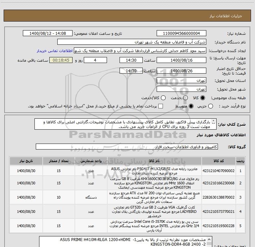255x247 pixels.
Task: Click the quantity 10 in power supply row
Action: point(59,197)
